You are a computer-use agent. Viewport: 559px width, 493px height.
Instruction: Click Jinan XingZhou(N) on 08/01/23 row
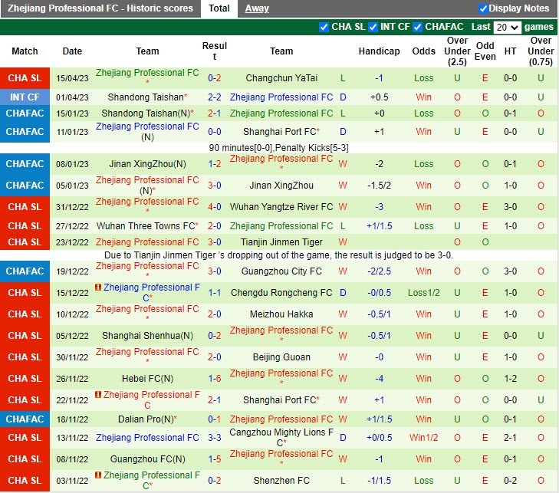pos(147,164)
